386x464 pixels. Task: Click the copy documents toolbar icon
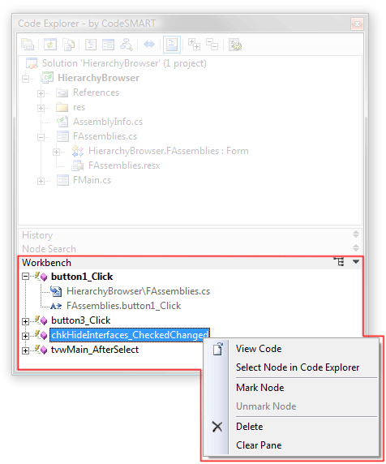pos(68,45)
